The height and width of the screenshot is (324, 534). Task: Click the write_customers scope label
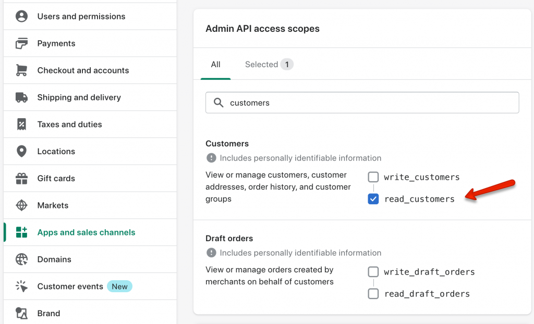click(x=421, y=177)
